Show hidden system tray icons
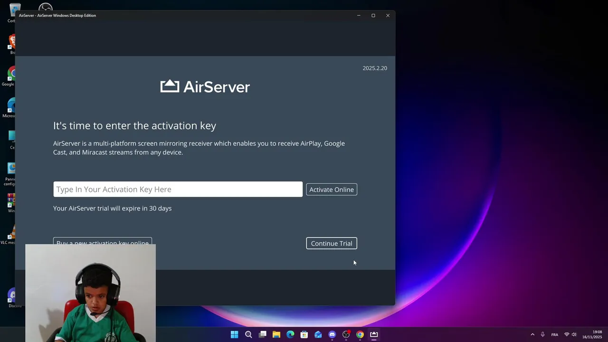Viewport: 608px width, 342px height. (x=532, y=334)
